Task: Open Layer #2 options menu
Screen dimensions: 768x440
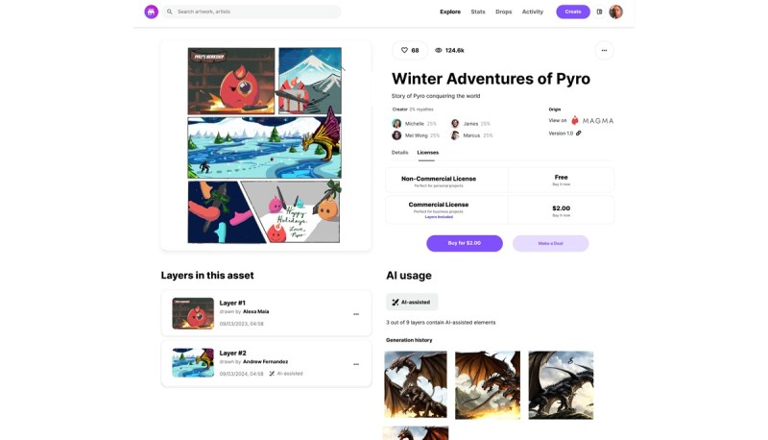Action: [356, 364]
